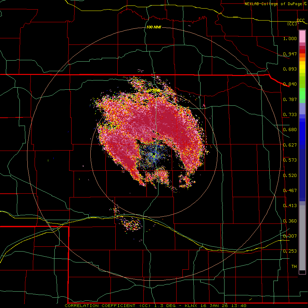This screenshot has width=308, height=308.
Task: Select the 0.307 legend value
Action: 290,236
